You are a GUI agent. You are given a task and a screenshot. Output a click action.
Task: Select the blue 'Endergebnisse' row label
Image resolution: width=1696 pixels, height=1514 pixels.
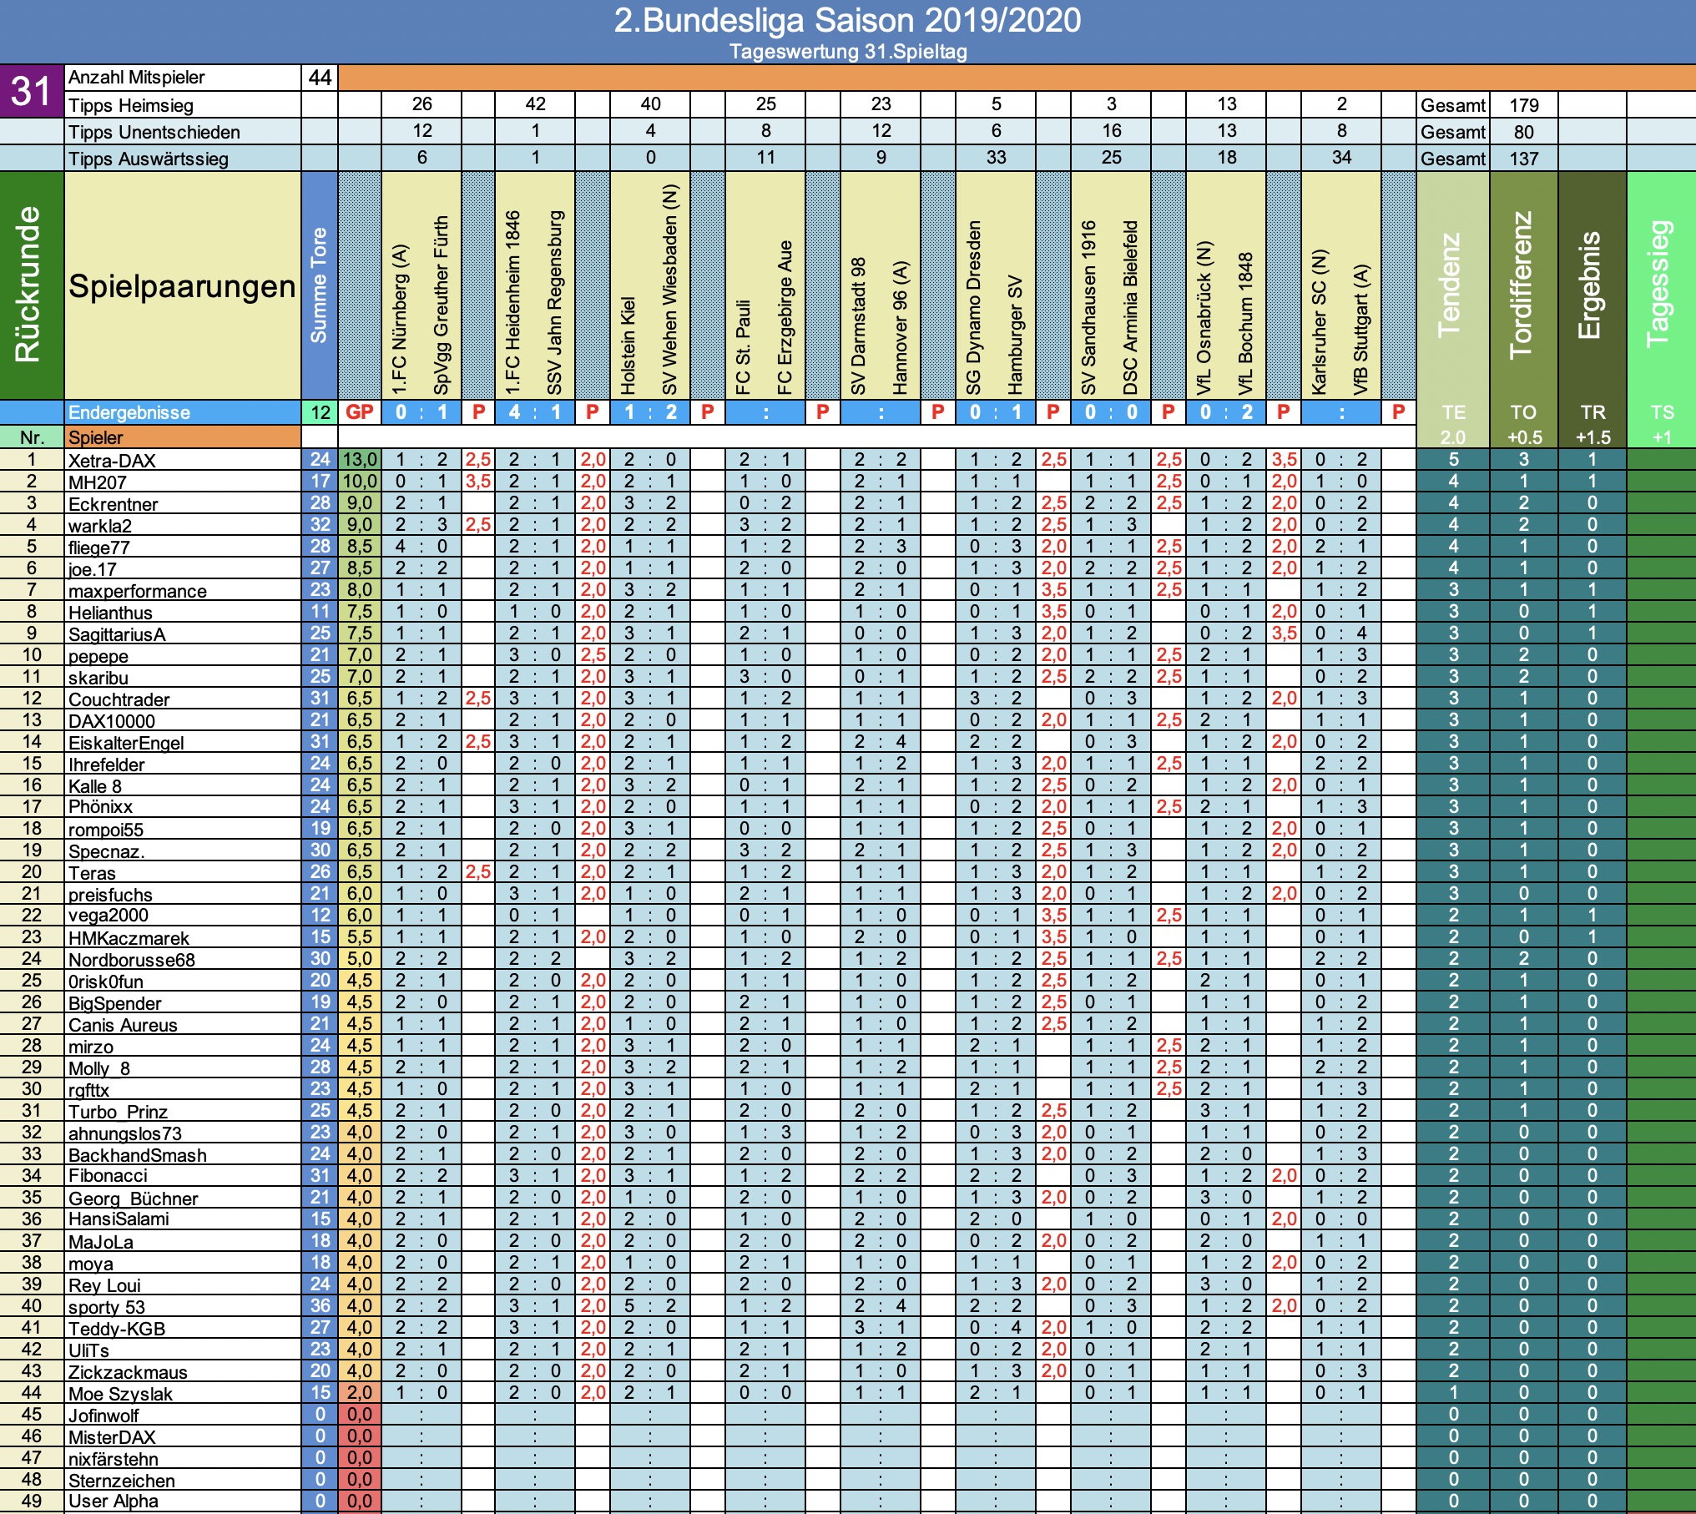(183, 412)
